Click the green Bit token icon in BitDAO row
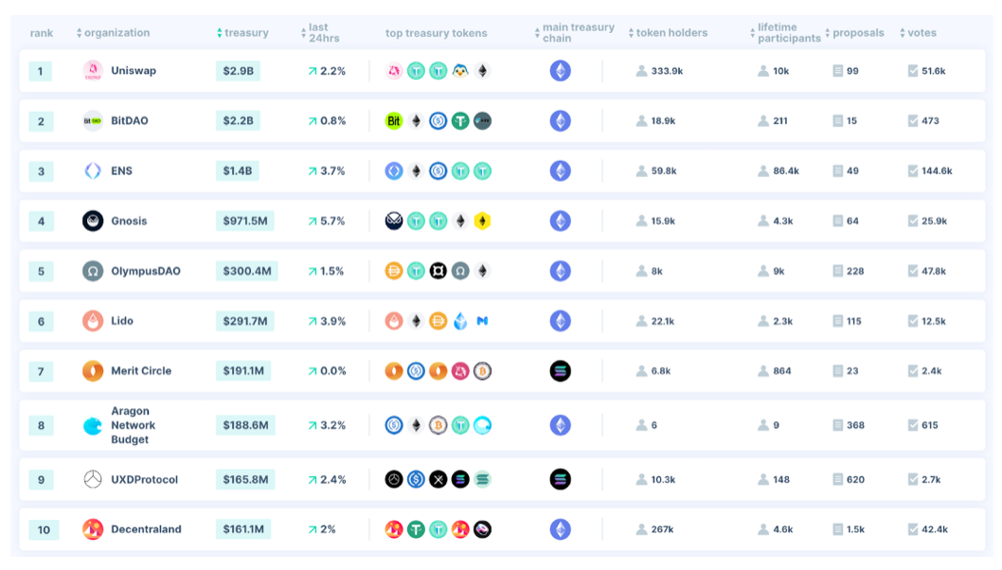 (394, 121)
